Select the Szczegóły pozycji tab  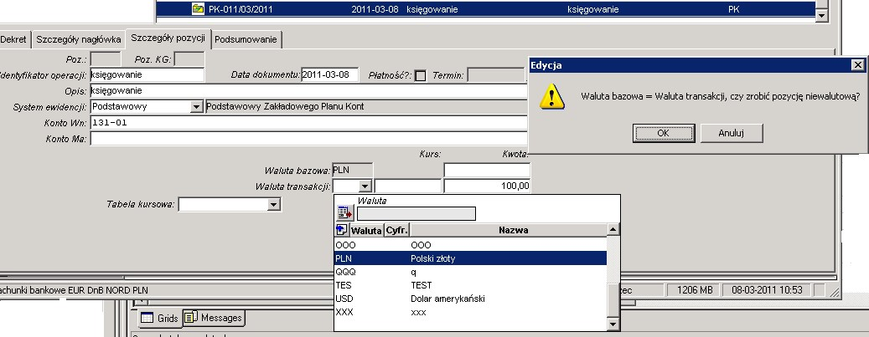(x=168, y=38)
